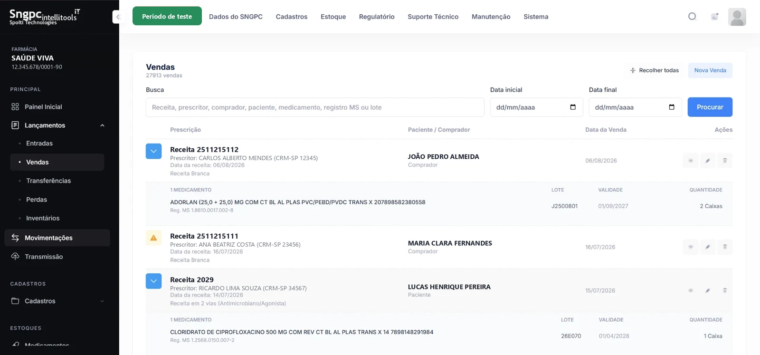Click the warning triangle on Receita 2511215111
Image resolution: width=760 pixels, height=355 pixels.
click(153, 238)
